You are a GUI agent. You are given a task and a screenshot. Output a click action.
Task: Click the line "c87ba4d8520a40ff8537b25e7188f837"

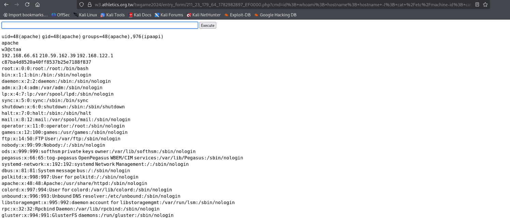point(46,62)
